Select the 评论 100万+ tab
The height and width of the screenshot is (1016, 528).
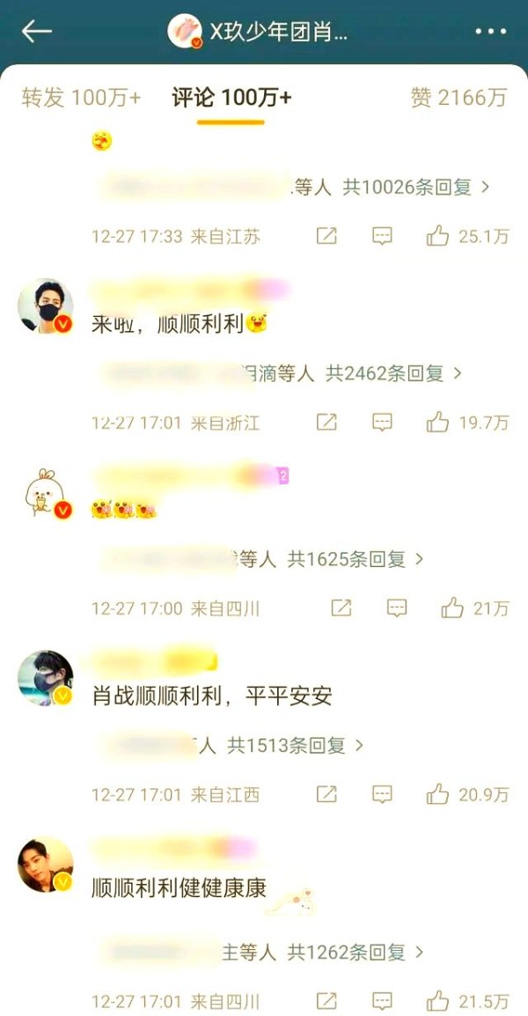231,97
